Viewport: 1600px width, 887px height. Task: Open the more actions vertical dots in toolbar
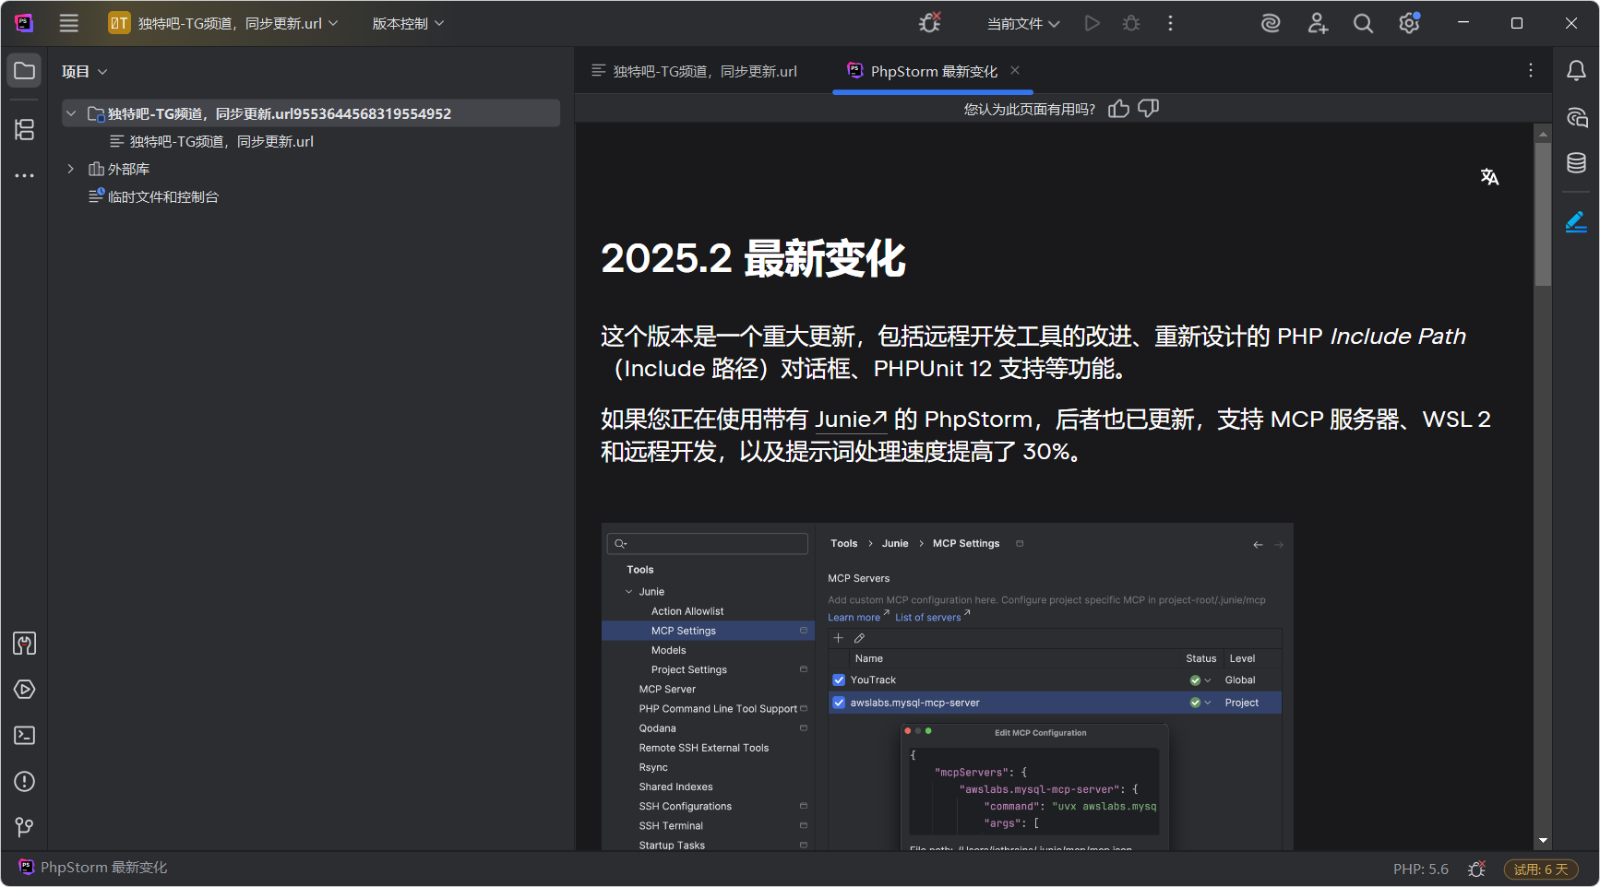coord(1170,23)
